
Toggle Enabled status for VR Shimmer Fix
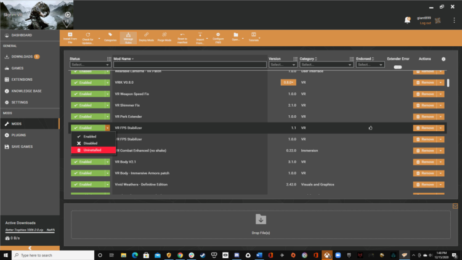(x=88, y=105)
